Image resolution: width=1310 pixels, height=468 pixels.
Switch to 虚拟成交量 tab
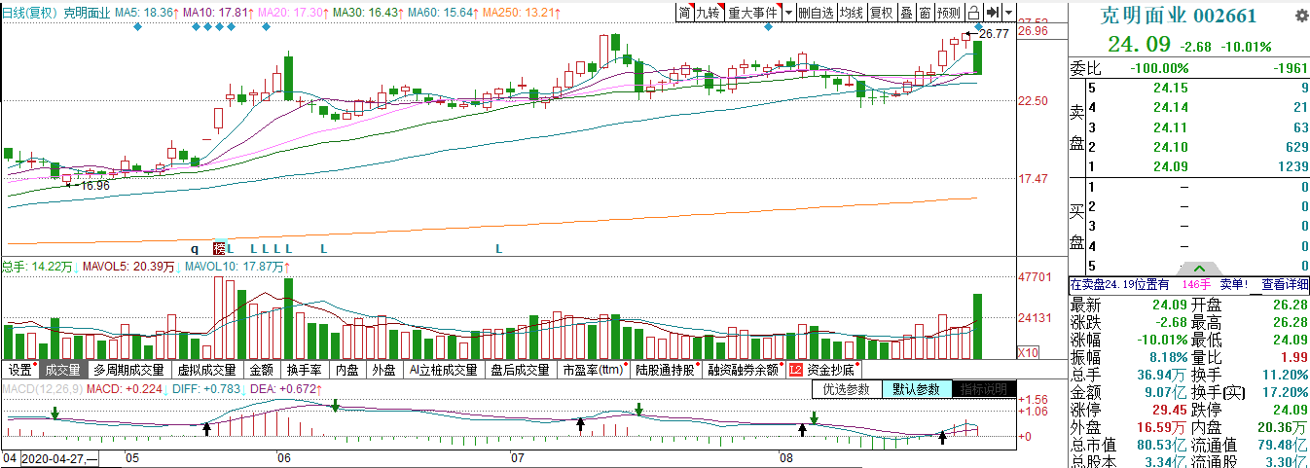click(207, 370)
